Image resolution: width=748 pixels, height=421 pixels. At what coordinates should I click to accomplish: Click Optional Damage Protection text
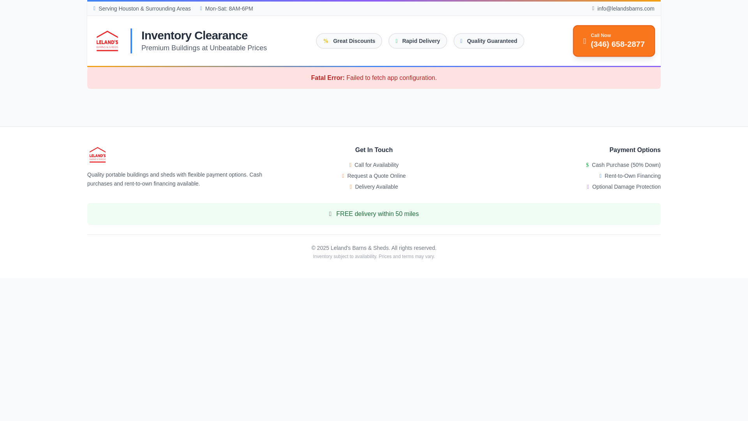click(626, 187)
